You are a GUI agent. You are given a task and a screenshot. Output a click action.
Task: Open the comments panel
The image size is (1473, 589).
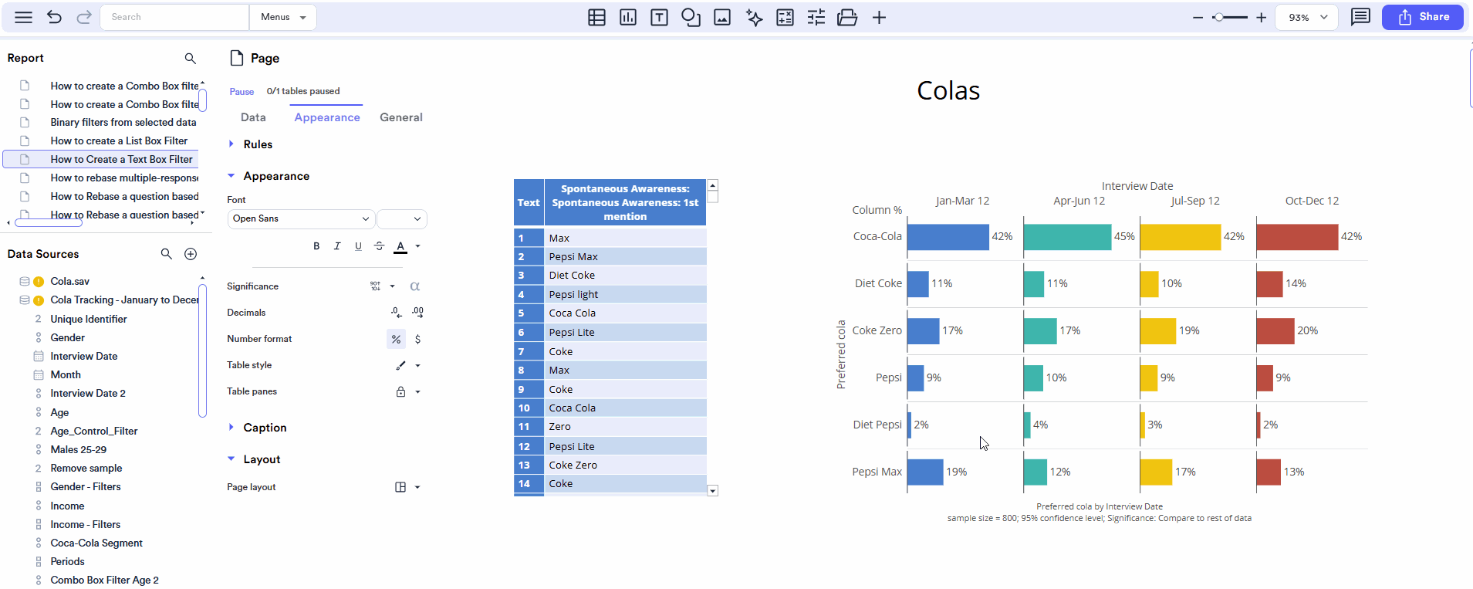point(1360,17)
